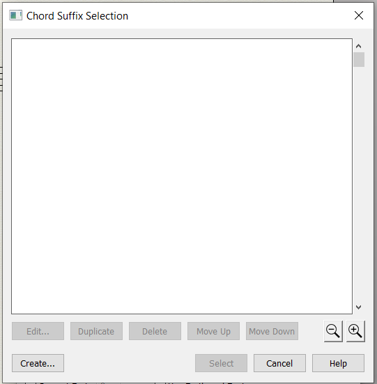
Task: Click the Chord Suffix Selection title bar text
Action: (77, 16)
